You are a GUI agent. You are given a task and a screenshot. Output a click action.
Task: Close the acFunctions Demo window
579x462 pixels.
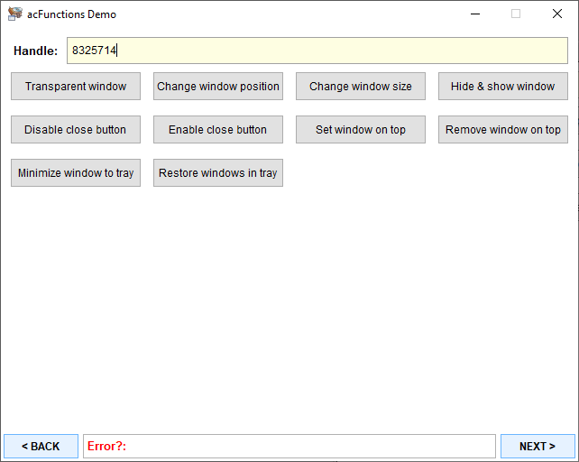557,14
